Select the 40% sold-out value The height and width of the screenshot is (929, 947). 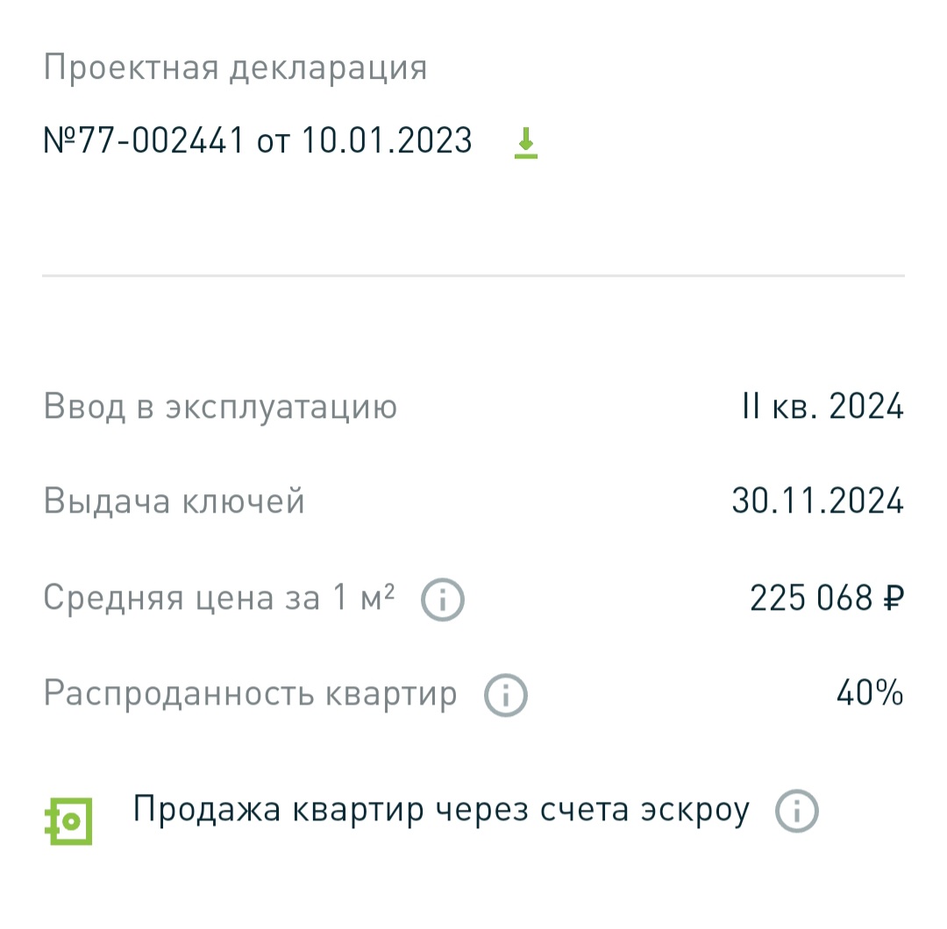point(870,694)
